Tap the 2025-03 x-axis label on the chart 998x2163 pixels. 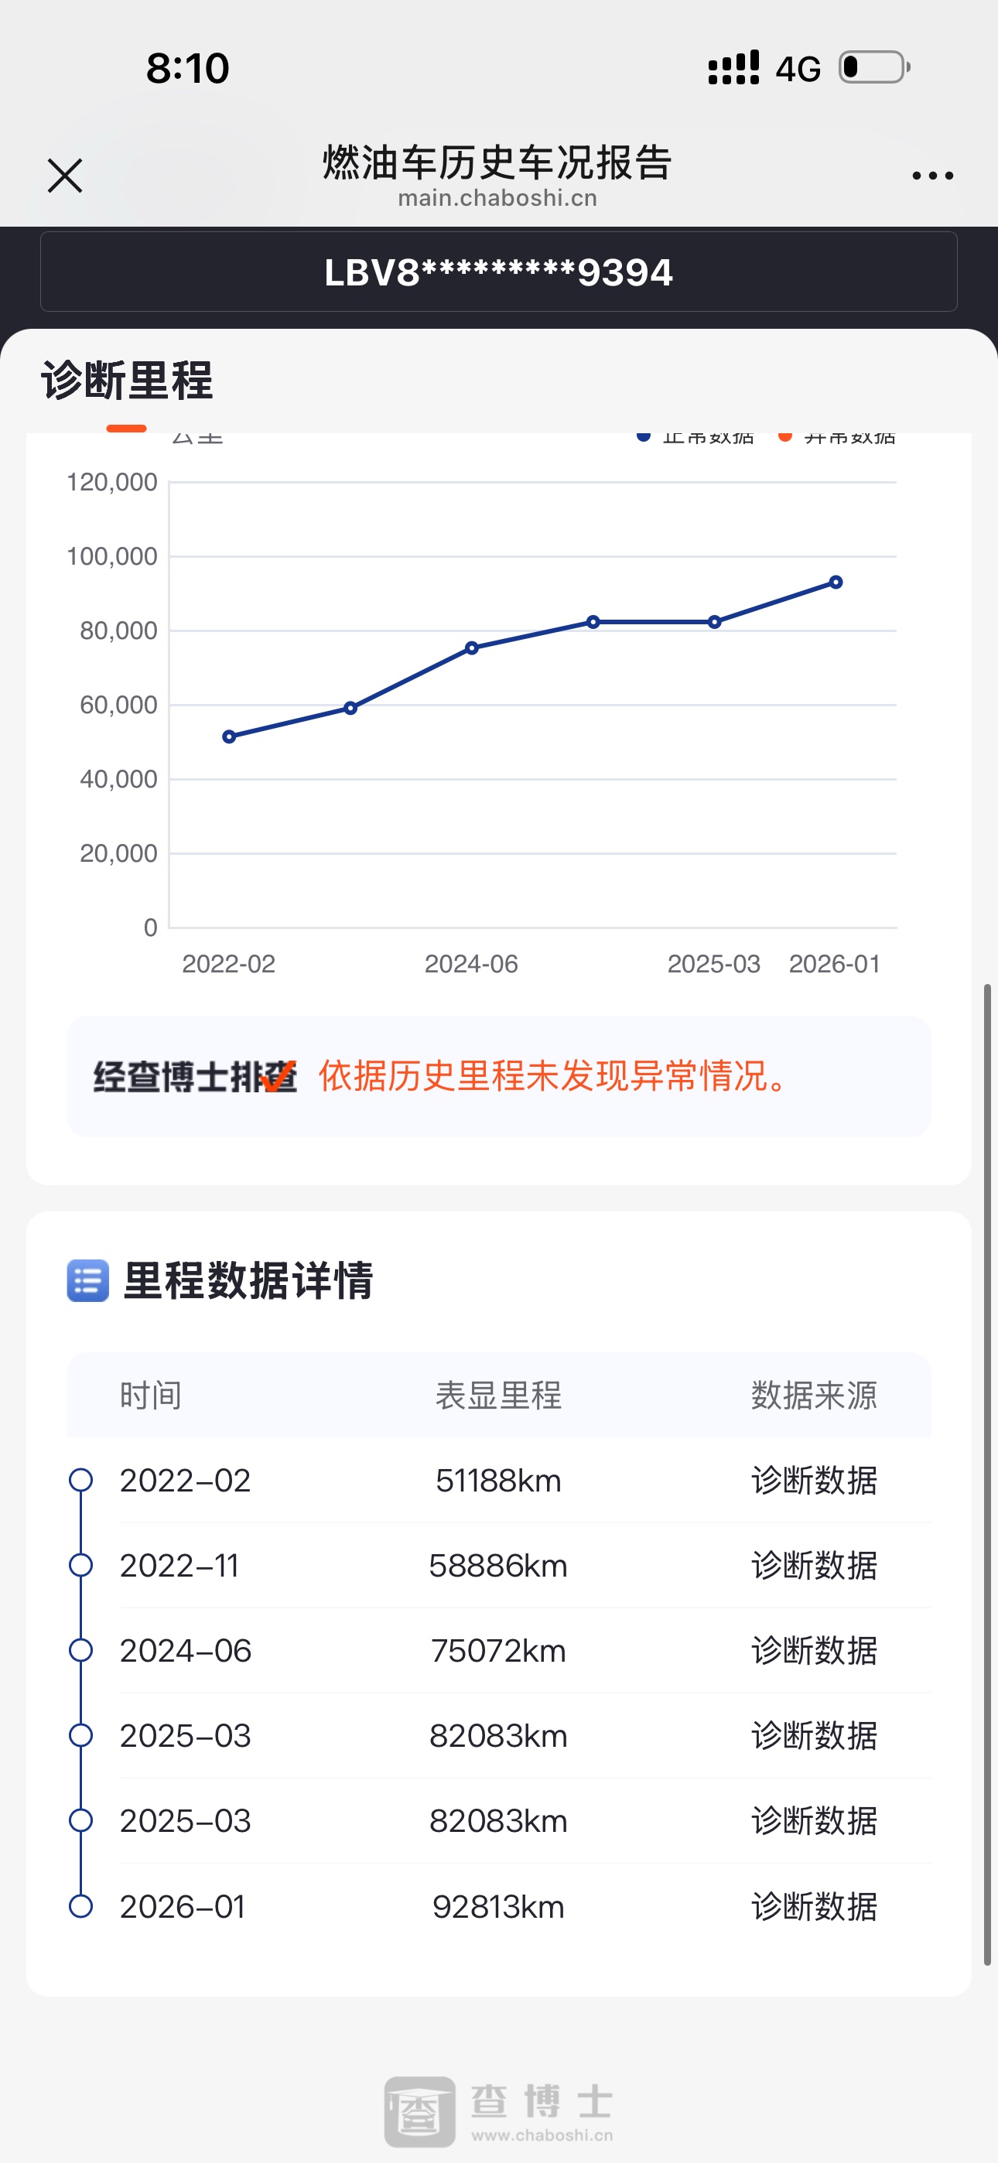click(714, 964)
